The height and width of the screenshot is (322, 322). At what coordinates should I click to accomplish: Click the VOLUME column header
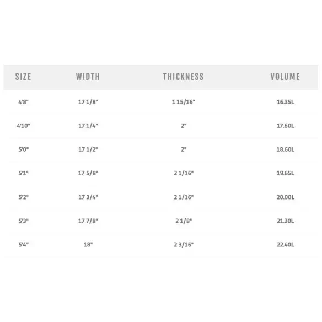tap(285, 77)
